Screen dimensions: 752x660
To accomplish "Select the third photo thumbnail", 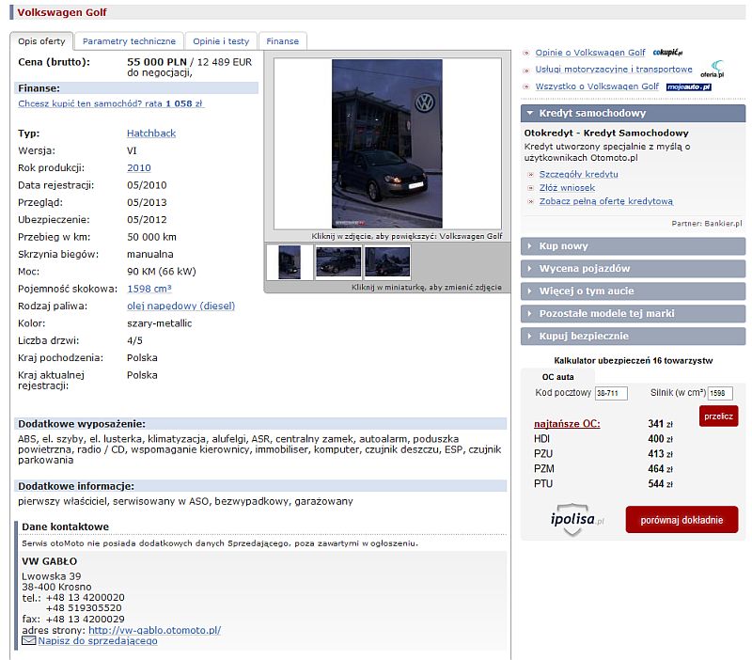I will [387, 262].
